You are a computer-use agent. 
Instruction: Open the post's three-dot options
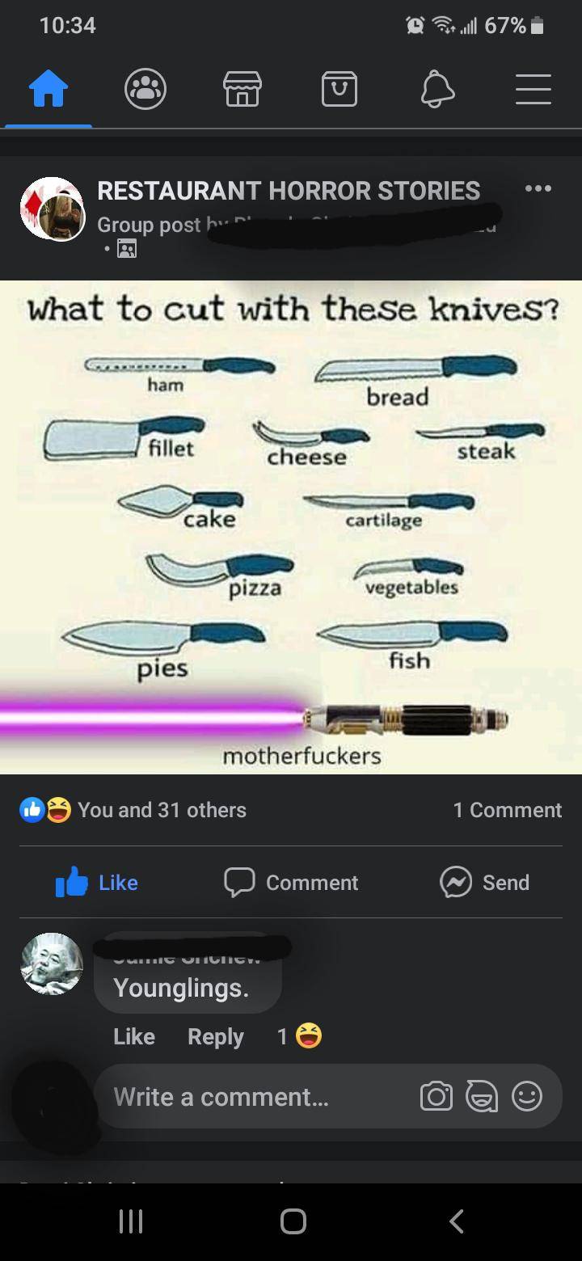538,189
